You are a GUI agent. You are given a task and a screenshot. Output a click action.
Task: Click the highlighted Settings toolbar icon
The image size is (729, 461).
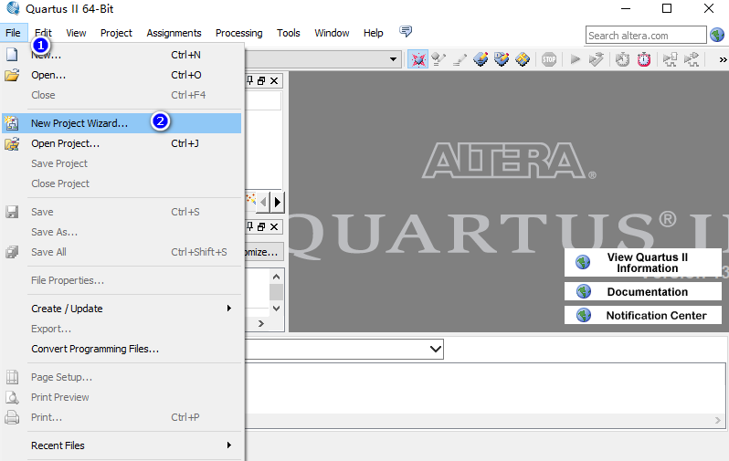(418, 59)
